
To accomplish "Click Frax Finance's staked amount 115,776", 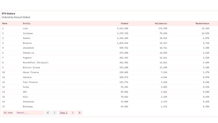I will point(124,82).
